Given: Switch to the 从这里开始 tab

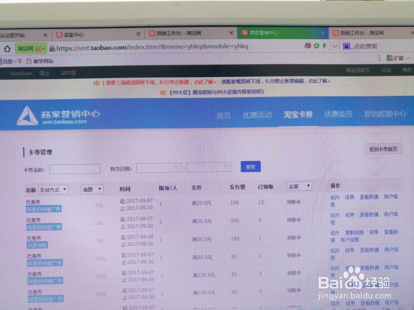Looking at the screenshot, I should point(25,35).
